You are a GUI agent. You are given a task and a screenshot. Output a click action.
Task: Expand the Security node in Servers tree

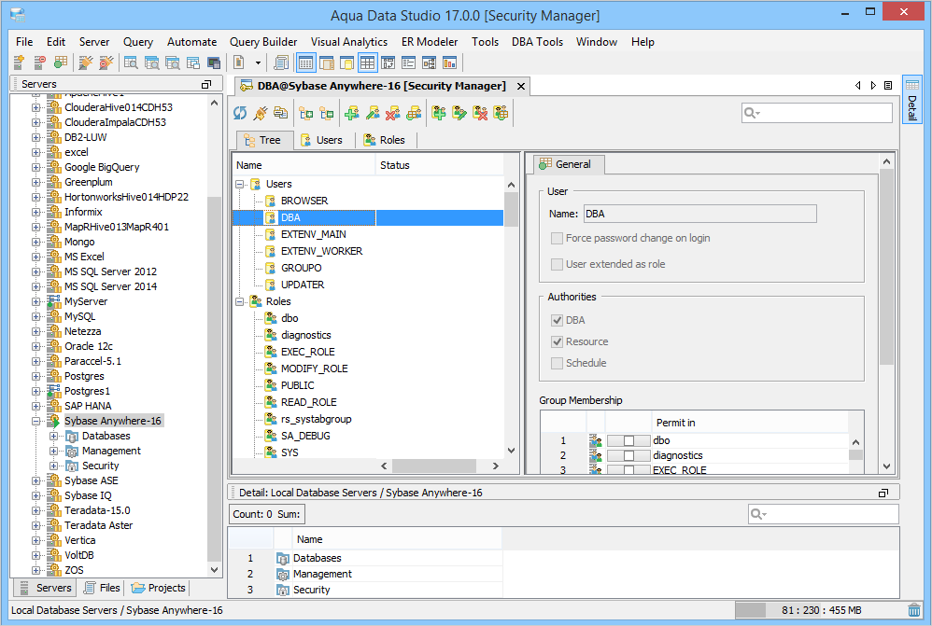(53, 466)
